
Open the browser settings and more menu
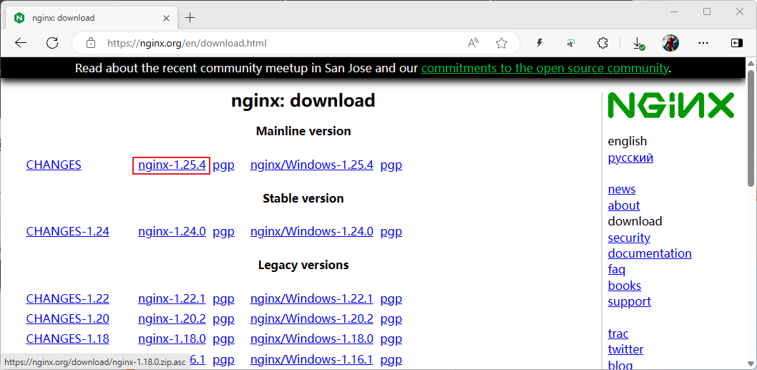point(703,43)
